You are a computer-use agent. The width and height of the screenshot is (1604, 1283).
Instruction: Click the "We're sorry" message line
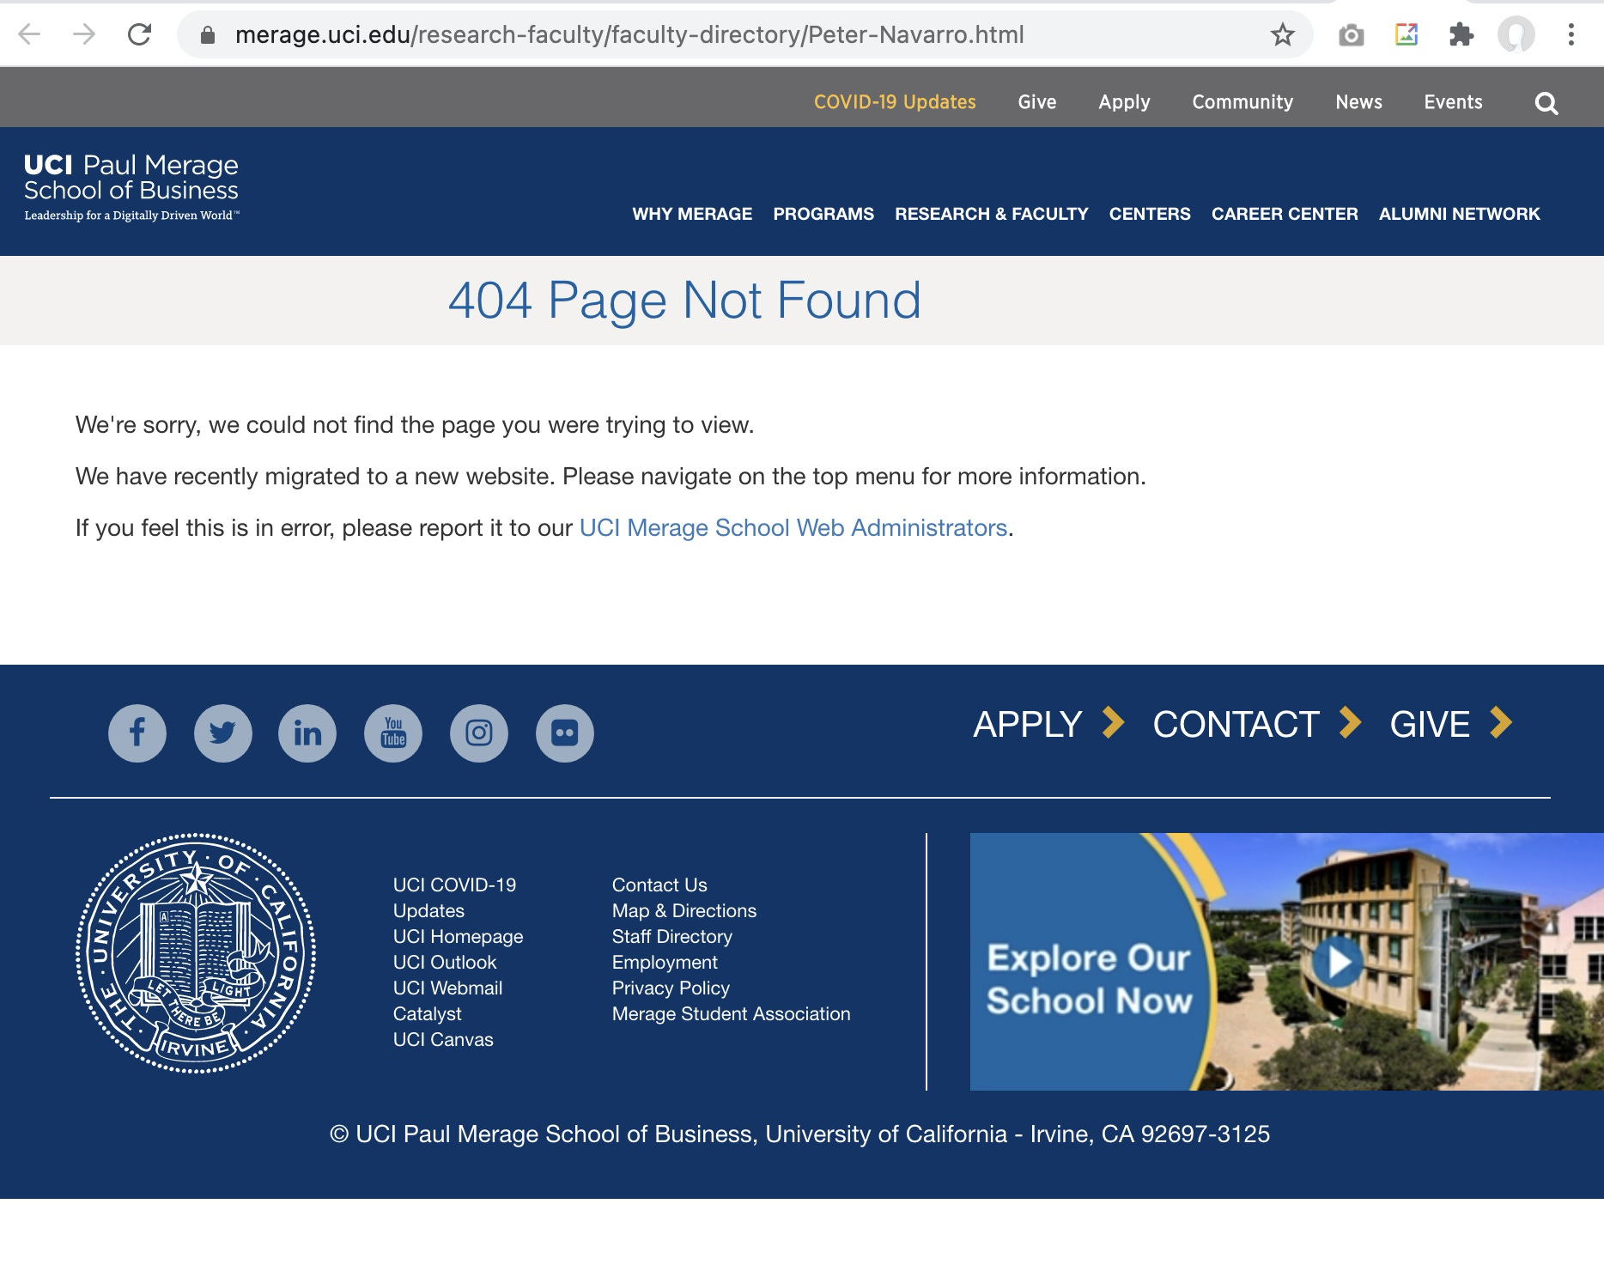pos(415,425)
